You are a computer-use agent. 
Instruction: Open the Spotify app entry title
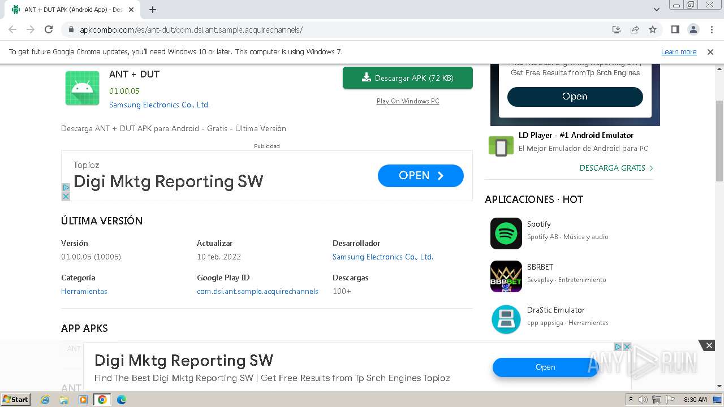coord(539,224)
